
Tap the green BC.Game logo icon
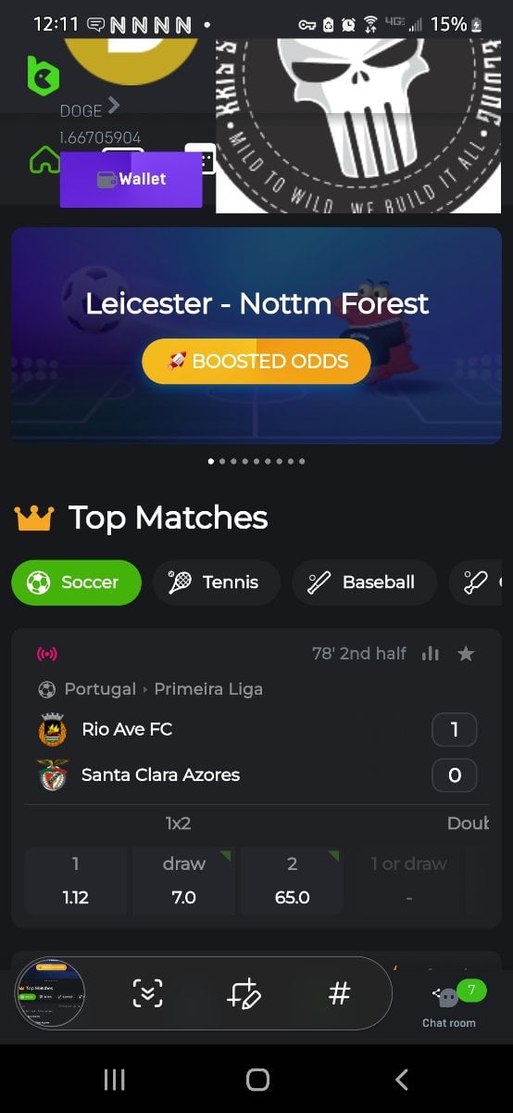point(43,73)
